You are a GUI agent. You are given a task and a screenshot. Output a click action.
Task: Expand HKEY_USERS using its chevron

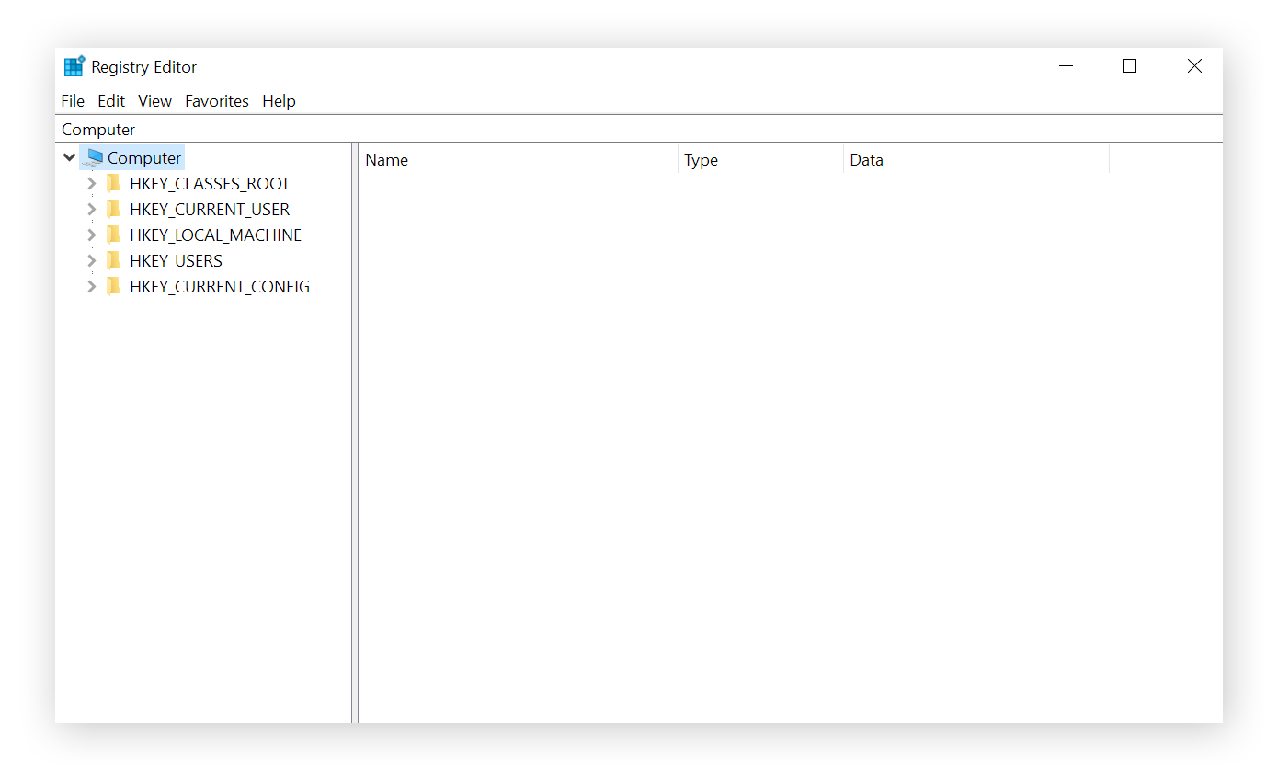click(90, 260)
